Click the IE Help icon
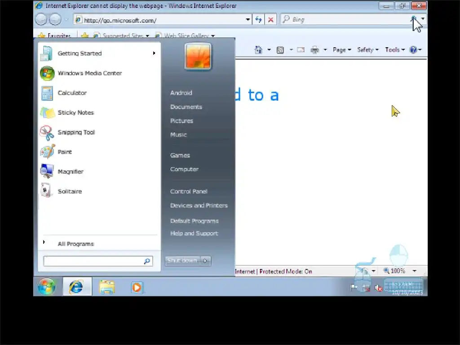 pyautogui.click(x=413, y=50)
